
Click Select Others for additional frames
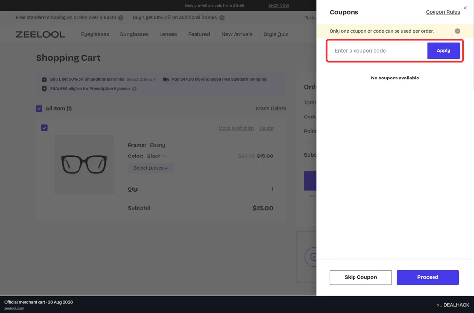click(x=141, y=80)
